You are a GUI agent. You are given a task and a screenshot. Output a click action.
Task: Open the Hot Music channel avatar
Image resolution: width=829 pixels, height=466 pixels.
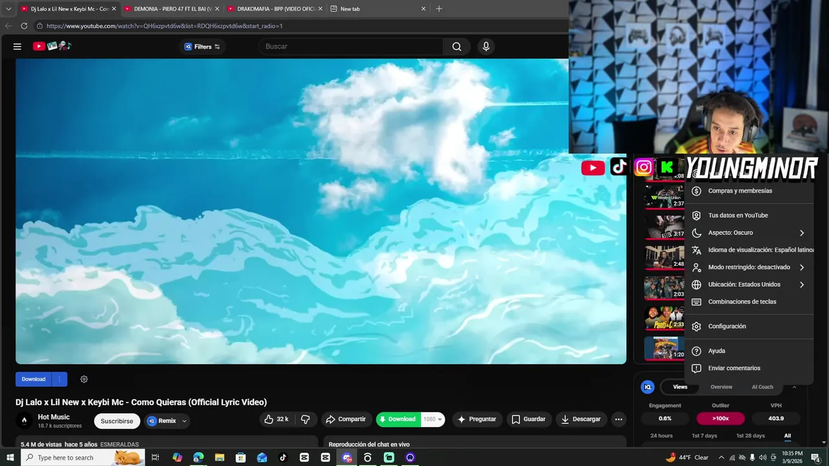[x=24, y=421]
